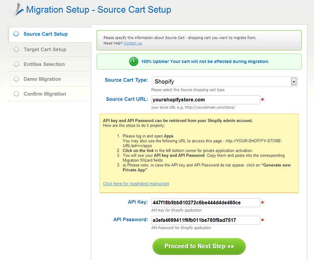The width and height of the screenshot is (314, 260).
Task: Select the Target Cart Setup radio circle
Action: coord(17,49)
